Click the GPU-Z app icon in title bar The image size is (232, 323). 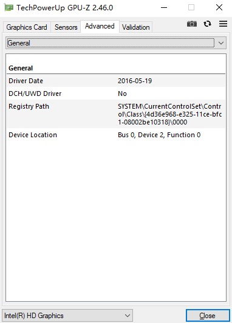pos(9,8)
